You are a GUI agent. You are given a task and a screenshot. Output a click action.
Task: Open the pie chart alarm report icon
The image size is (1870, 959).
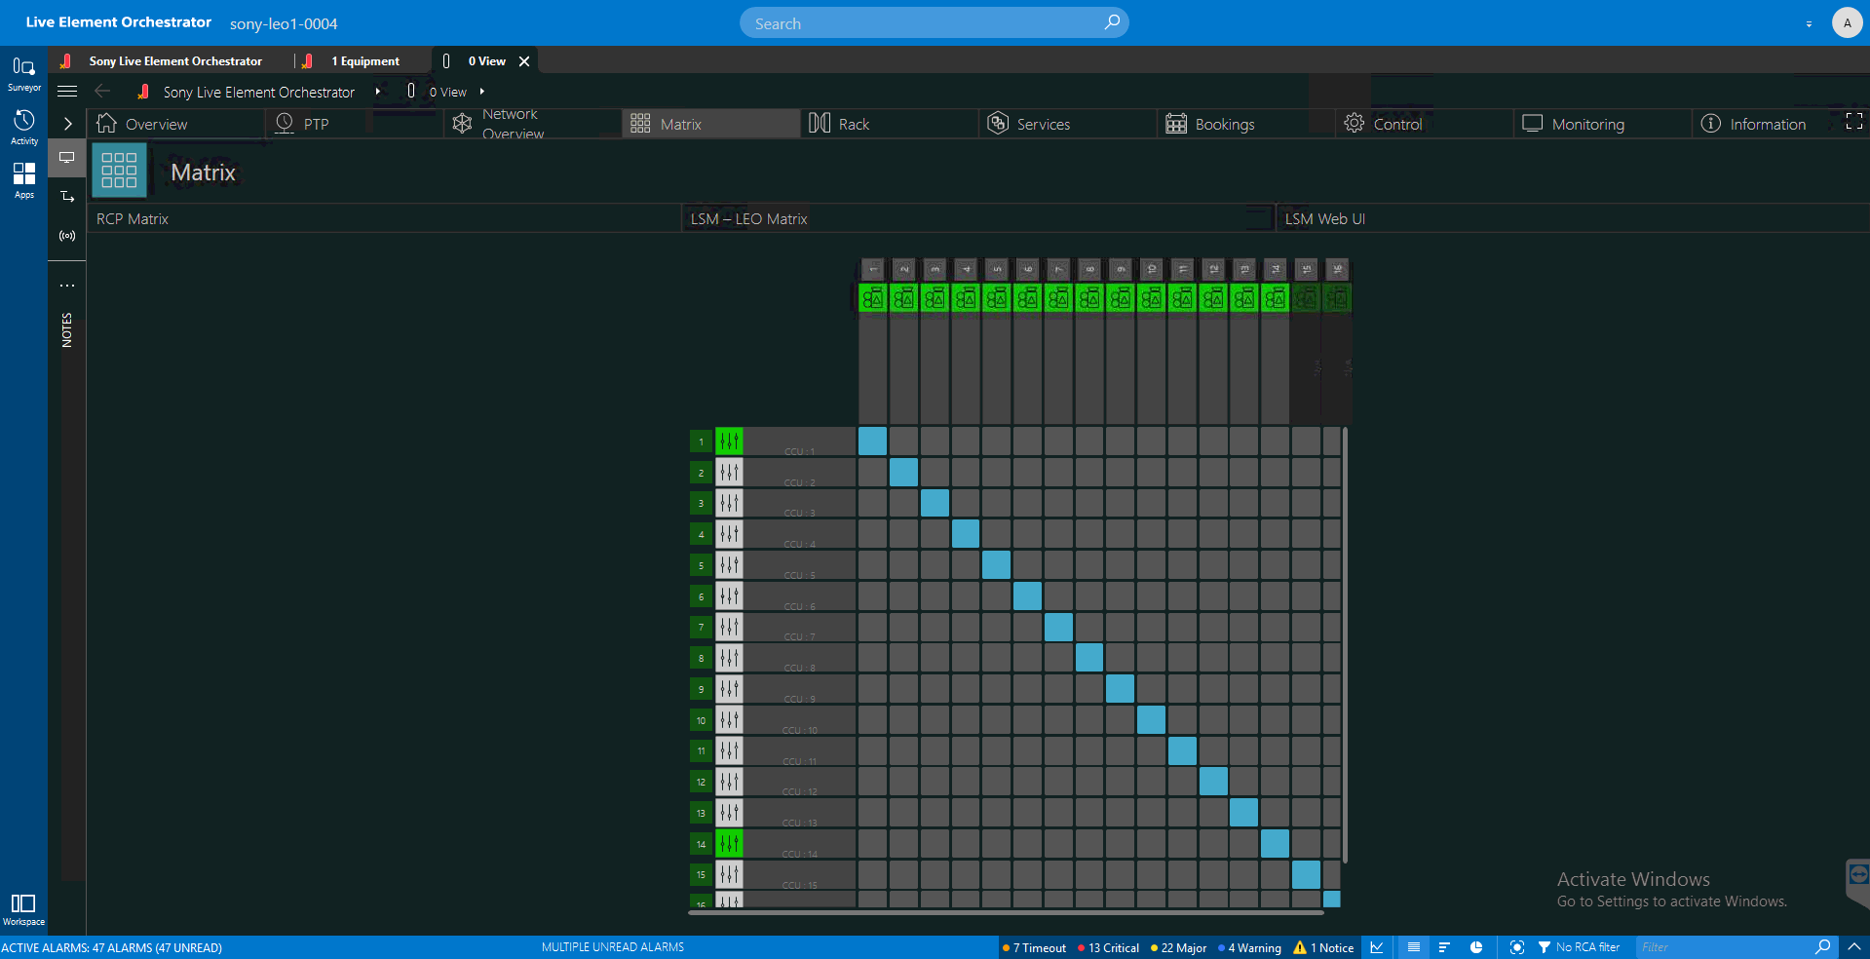point(1476,947)
